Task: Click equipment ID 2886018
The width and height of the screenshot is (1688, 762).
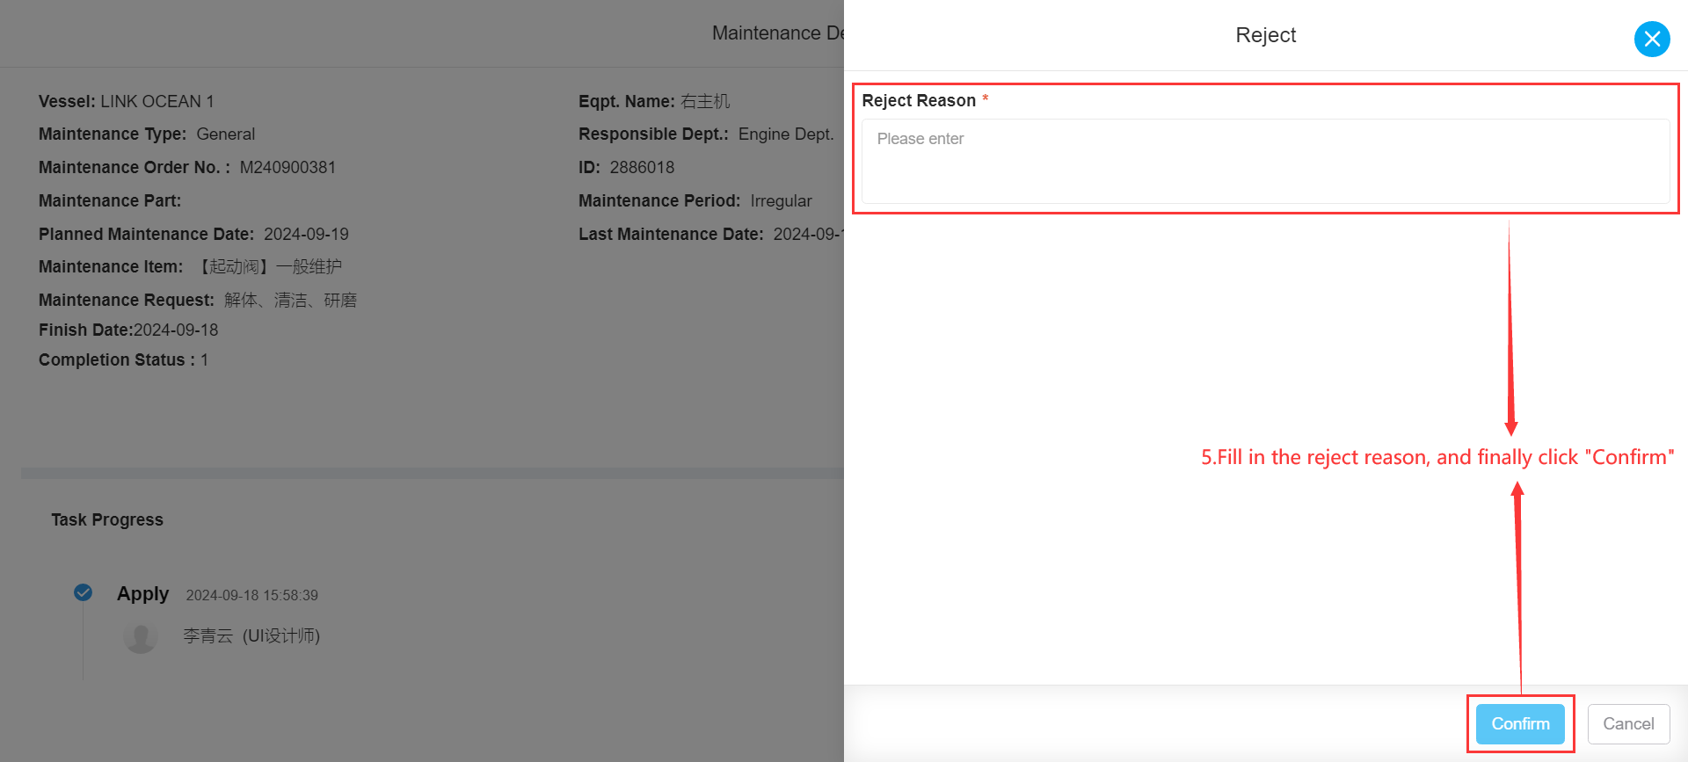Action: [x=642, y=167]
